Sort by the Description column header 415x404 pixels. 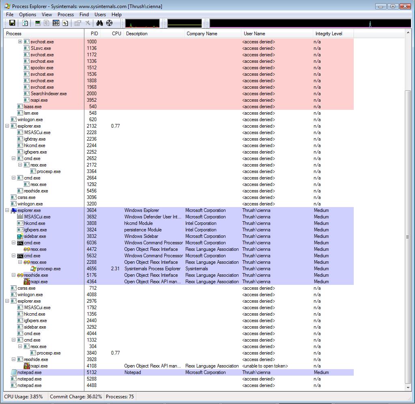coord(154,34)
